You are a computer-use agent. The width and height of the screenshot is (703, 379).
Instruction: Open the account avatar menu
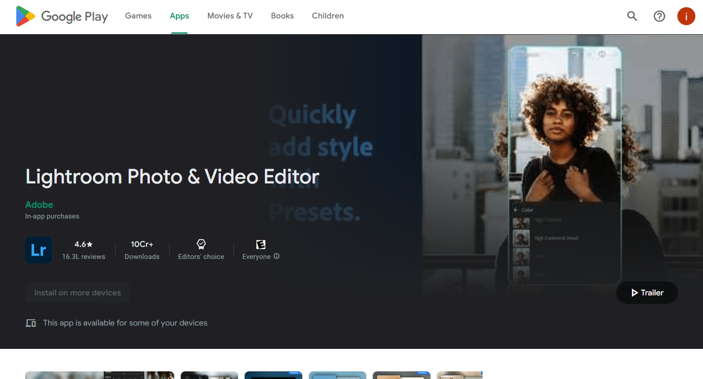pos(686,16)
